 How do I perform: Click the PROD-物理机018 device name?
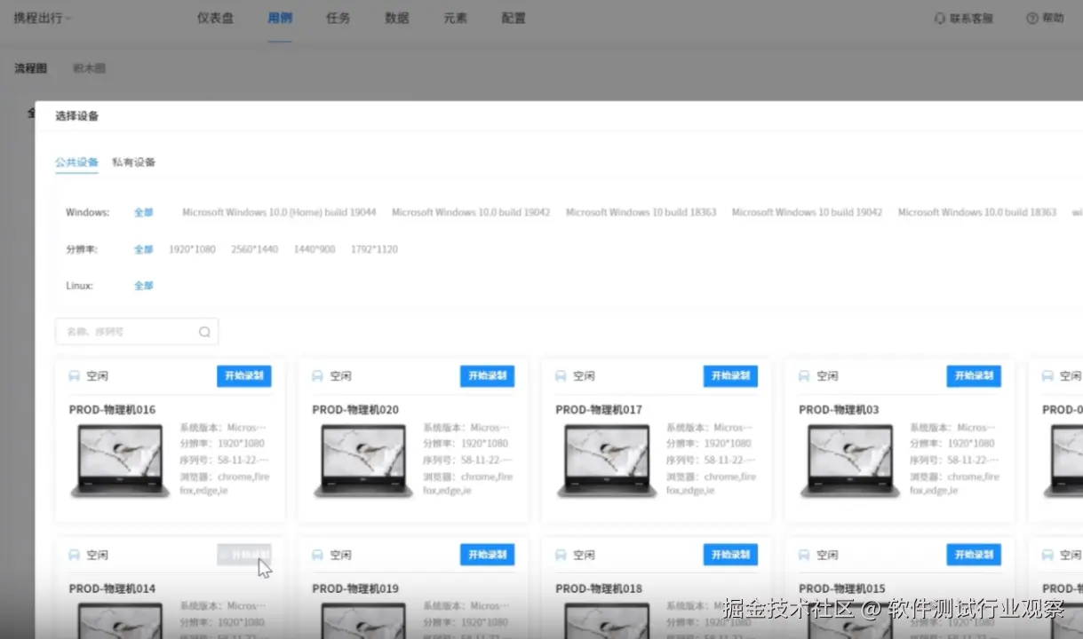tap(599, 588)
